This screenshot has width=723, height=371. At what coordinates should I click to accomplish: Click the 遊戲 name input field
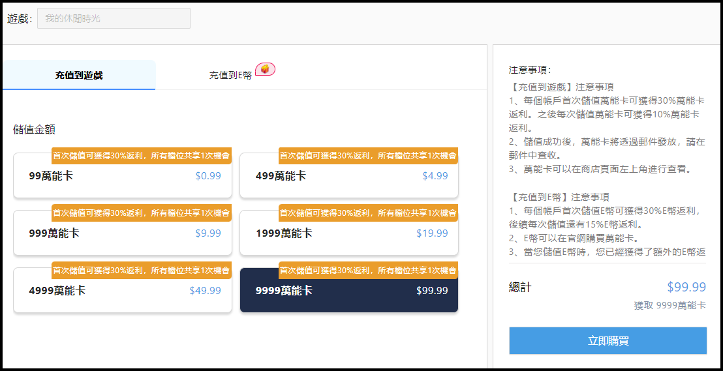[114, 18]
